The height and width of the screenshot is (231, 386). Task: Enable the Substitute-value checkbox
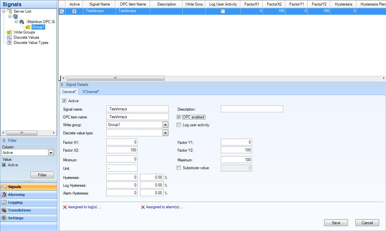pos(179,168)
